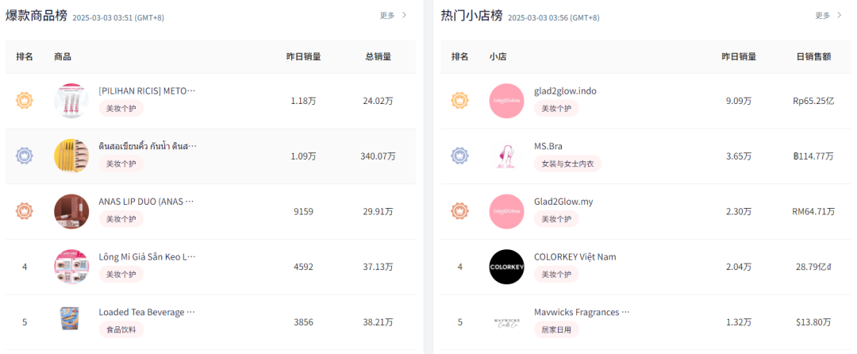Click the chevron beside 热门小店榜 更多
The width and height of the screenshot is (857, 354).
840,15
